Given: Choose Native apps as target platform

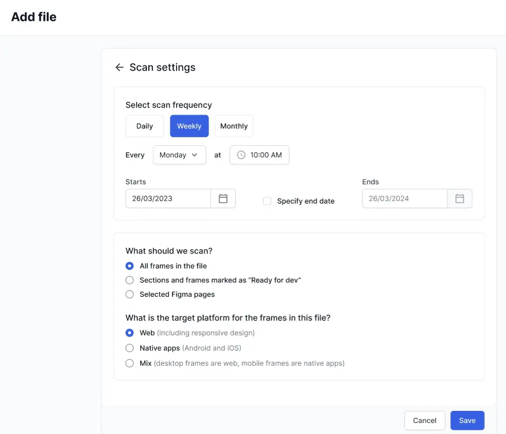Looking at the screenshot, I should pyautogui.click(x=130, y=348).
